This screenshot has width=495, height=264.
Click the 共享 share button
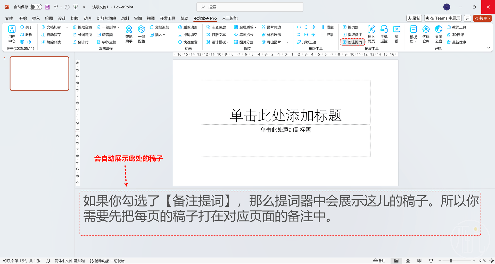click(482, 18)
